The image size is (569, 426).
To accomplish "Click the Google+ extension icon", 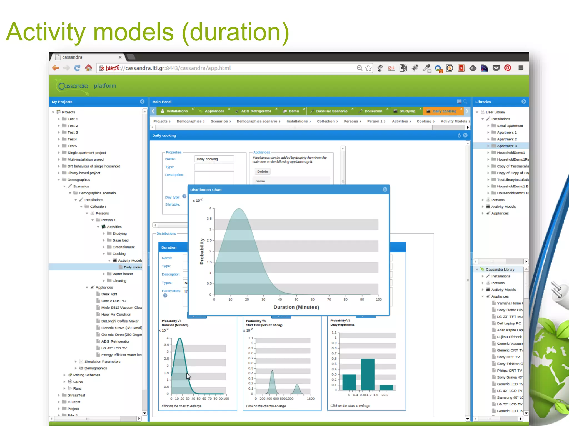I will 391,68.
